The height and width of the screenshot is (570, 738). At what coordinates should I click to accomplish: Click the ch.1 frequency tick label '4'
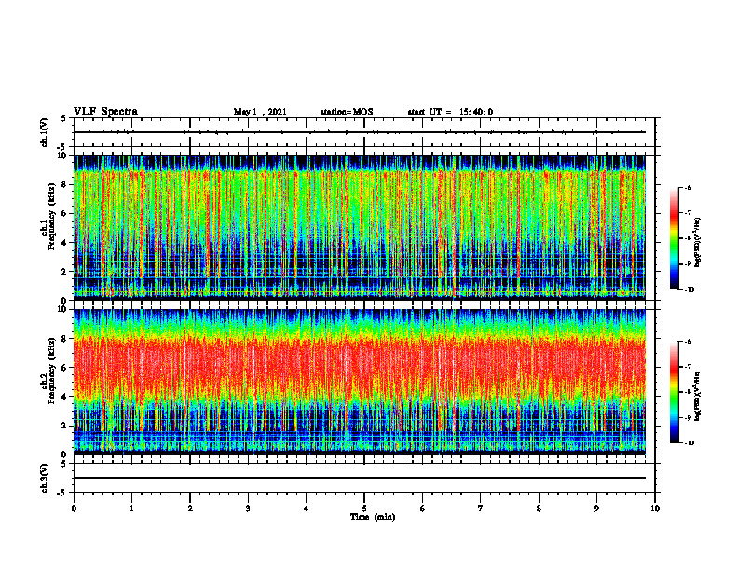[66, 243]
